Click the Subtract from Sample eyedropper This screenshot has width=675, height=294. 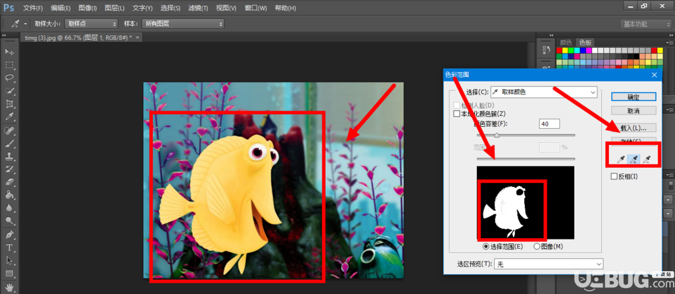[x=646, y=160]
